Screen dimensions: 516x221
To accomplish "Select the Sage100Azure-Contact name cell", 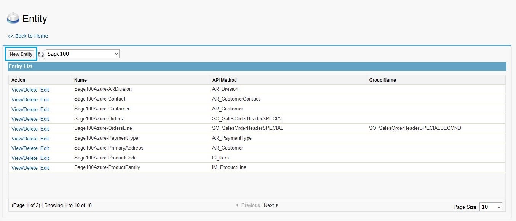I will tap(141, 99).
